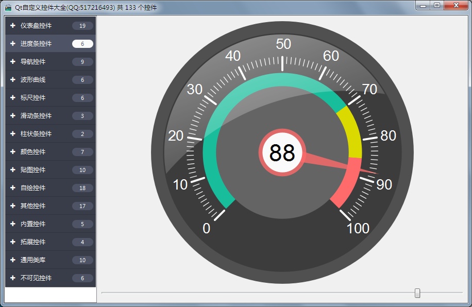Image resolution: width=472 pixels, height=307 pixels.
Task: Click the count badge 17 on 其他控件
Action: (x=82, y=206)
